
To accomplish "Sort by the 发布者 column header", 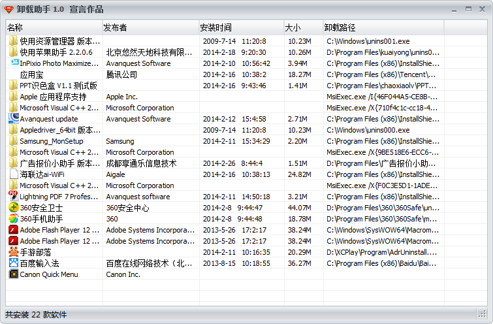I will pyautogui.click(x=151, y=27).
